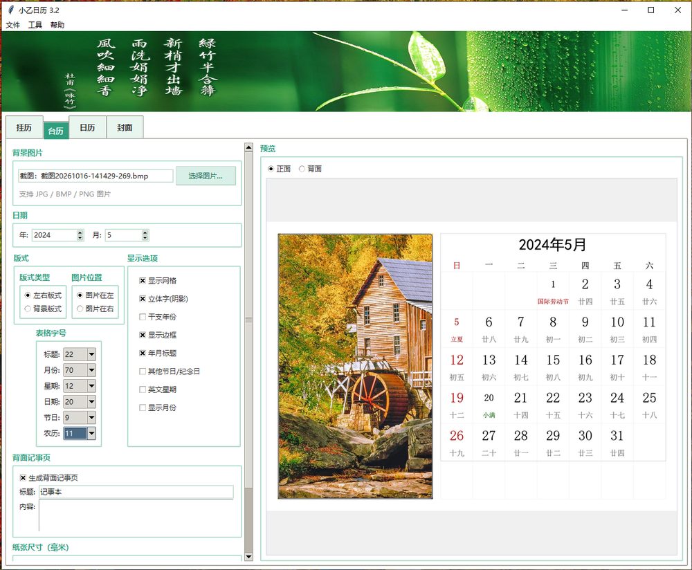Viewport: 692px width, 570px height.
Task: Open the 文件 menu
Action: tap(12, 25)
